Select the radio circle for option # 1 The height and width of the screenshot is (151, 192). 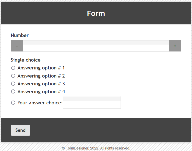pyautogui.click(x=13, y=68)
